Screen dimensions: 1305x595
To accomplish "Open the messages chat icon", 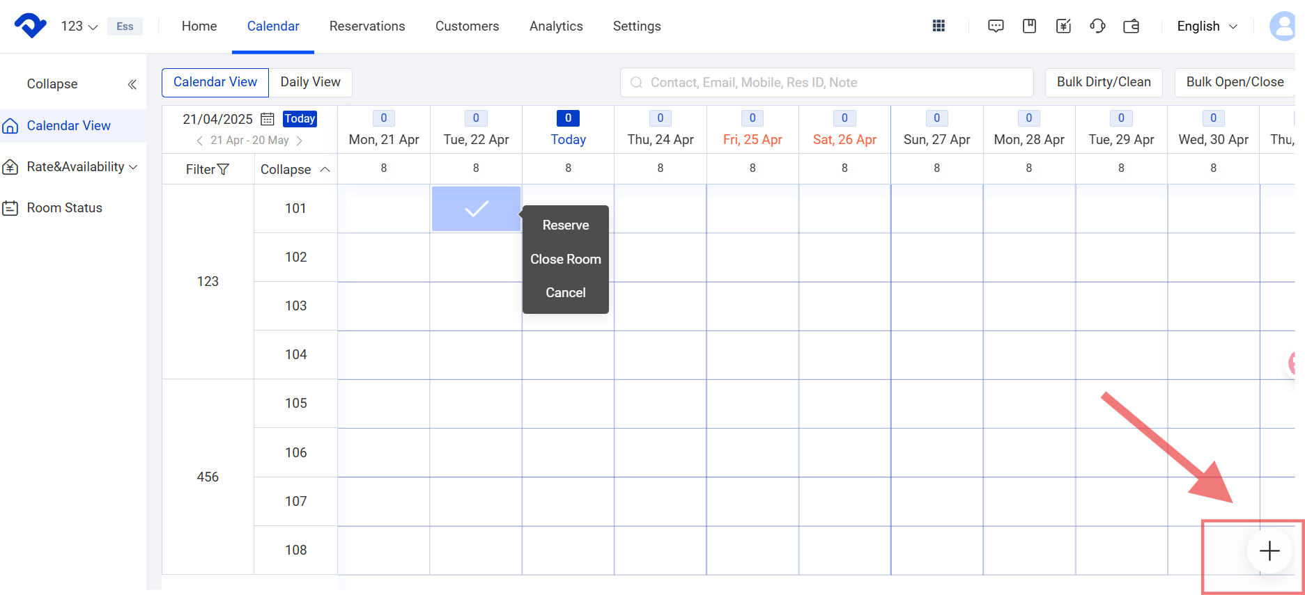I will pos(996,26).
